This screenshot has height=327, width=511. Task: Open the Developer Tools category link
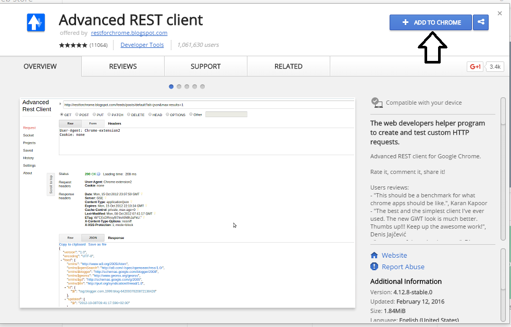[x=142, y=45]
